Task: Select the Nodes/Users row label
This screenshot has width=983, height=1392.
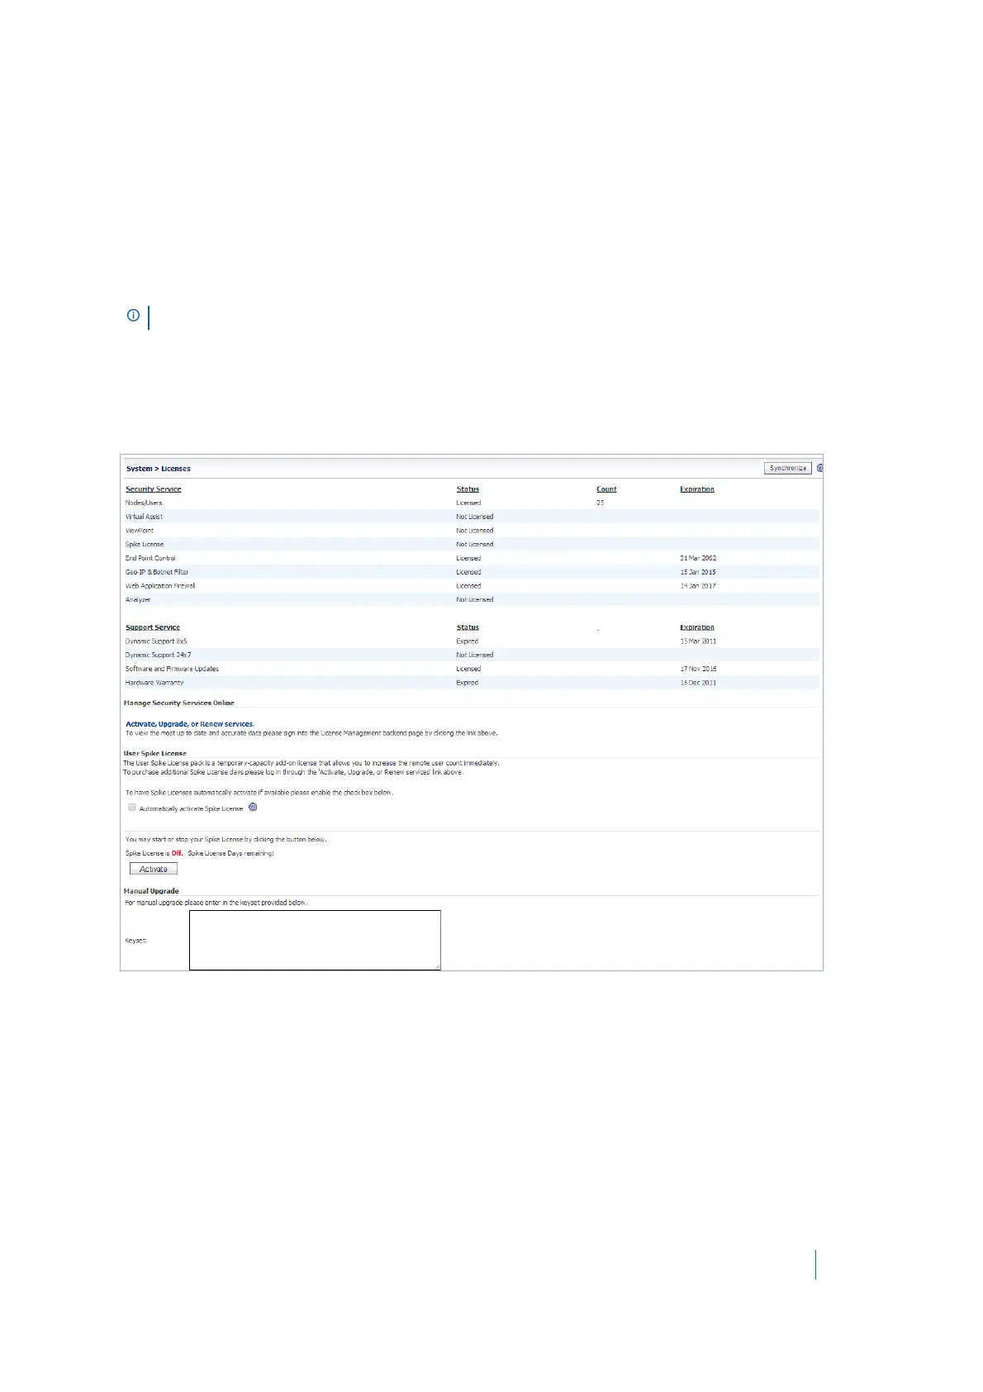Action: (x=144, y=503)
